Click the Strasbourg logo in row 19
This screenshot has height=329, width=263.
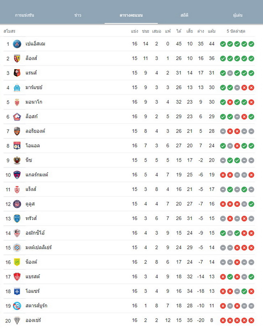17,306
